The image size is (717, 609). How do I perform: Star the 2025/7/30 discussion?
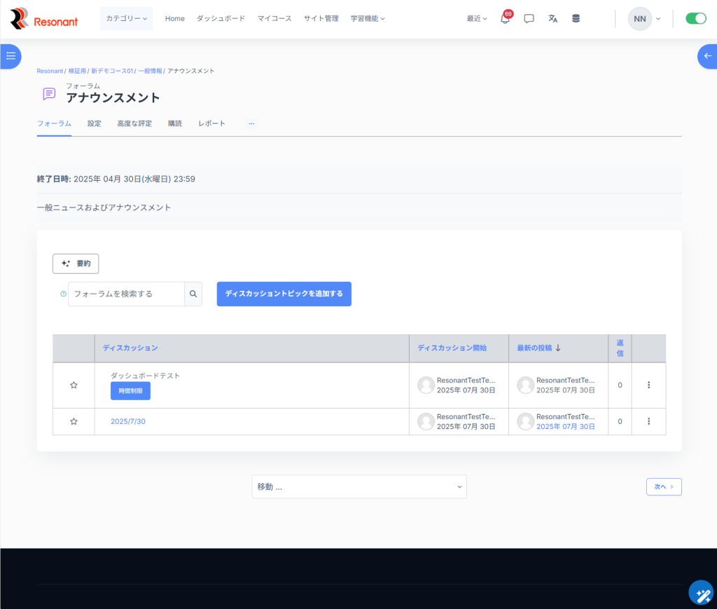pos(74,421)
